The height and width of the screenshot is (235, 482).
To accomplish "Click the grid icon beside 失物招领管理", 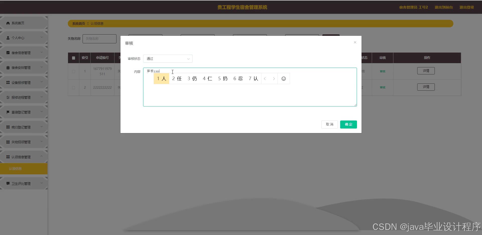I will tap(8, 142).
